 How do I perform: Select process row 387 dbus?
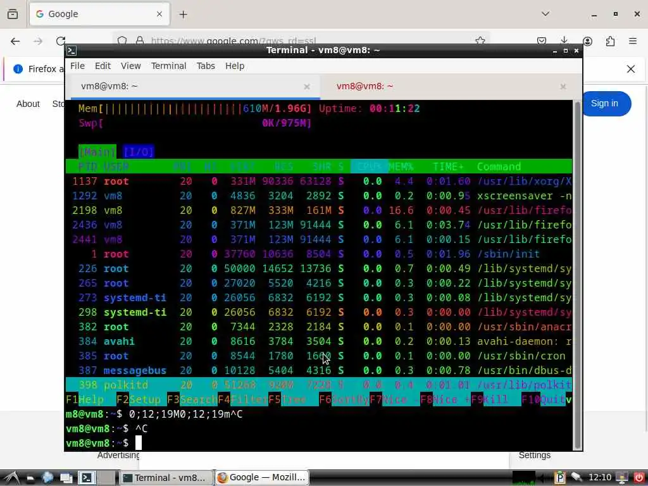coord(319,370)
